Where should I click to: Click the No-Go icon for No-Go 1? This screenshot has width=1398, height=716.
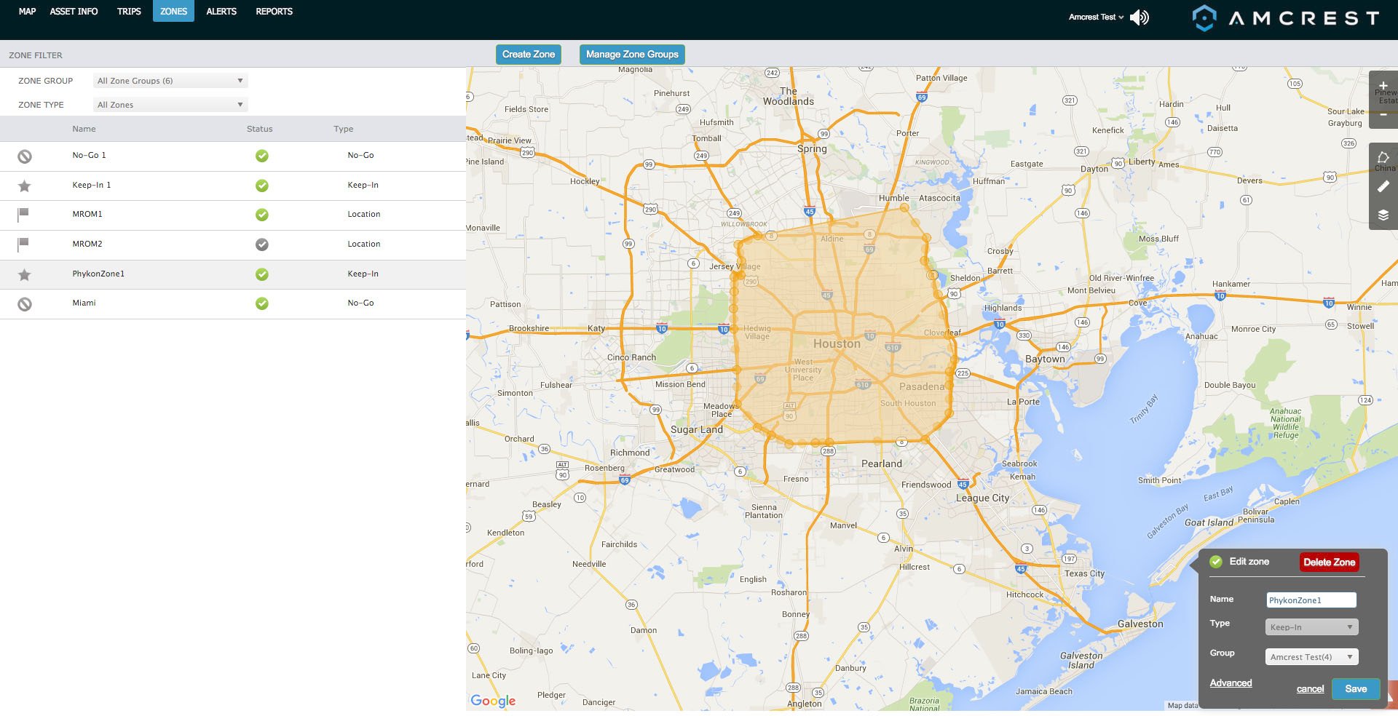click(x=25, y=156)
